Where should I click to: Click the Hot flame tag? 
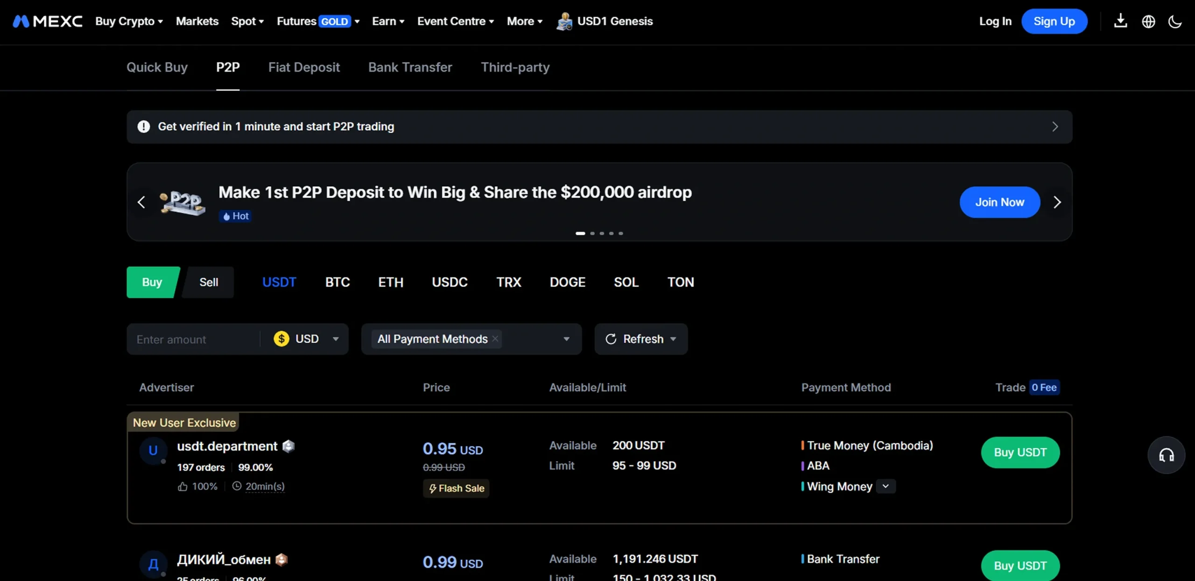(x=236, y=216)
